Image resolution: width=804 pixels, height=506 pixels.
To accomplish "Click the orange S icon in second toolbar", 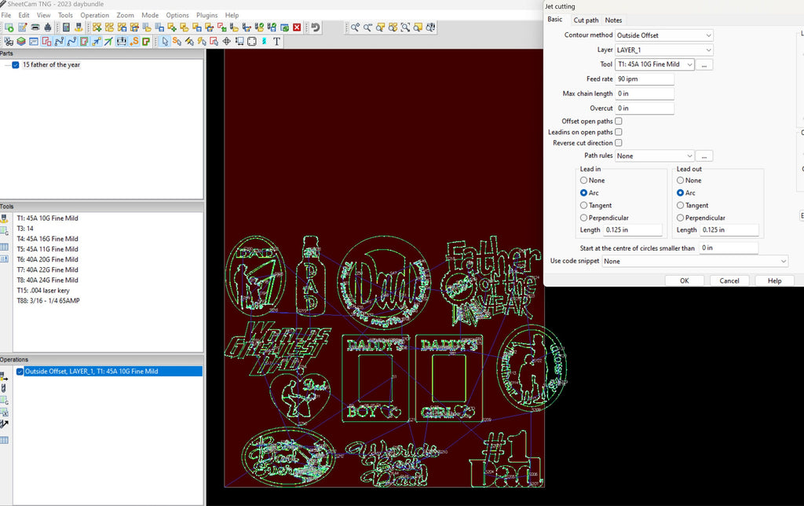I will (x=134, y=41).
